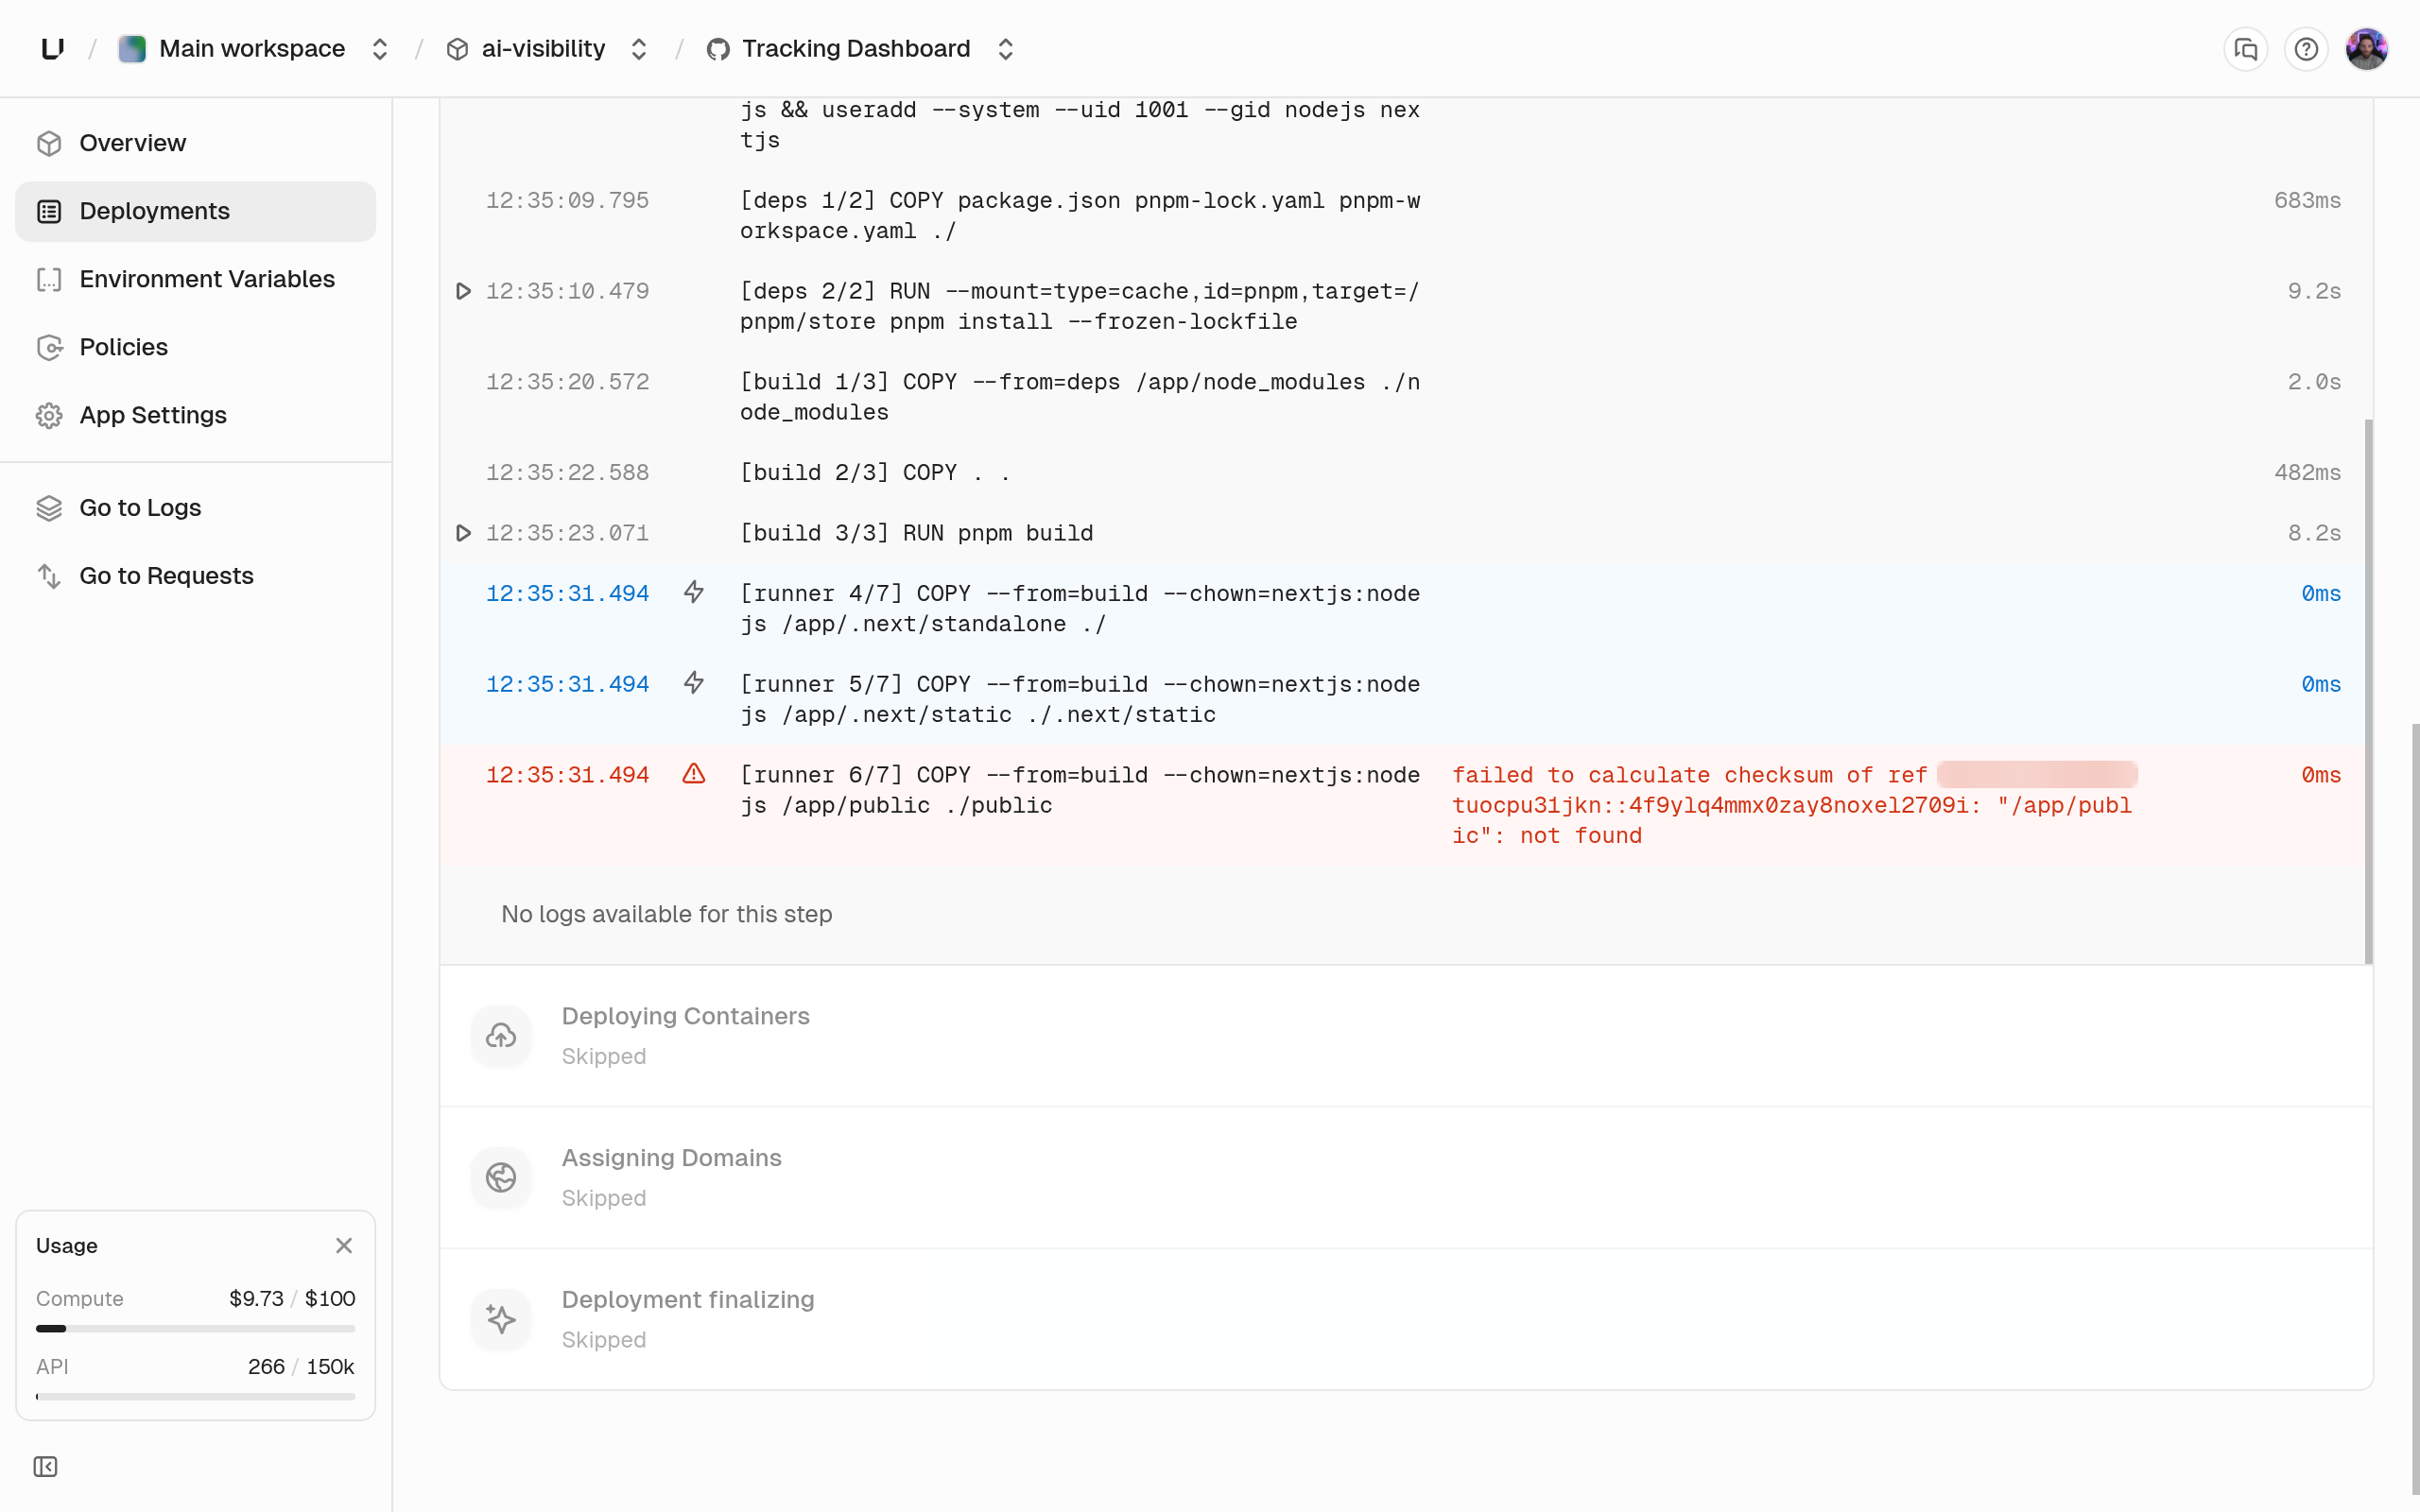Click the $9.73 compute usage value
The width and height of the screenshot is (2420, 1512).
(256, 1298)
